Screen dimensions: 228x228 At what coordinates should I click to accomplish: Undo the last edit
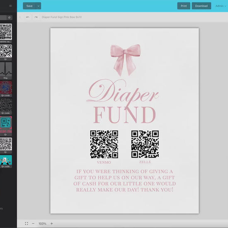coord(28,17)
